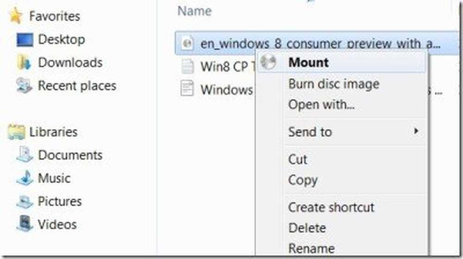Select Mount from the context menu

point(308,62)
